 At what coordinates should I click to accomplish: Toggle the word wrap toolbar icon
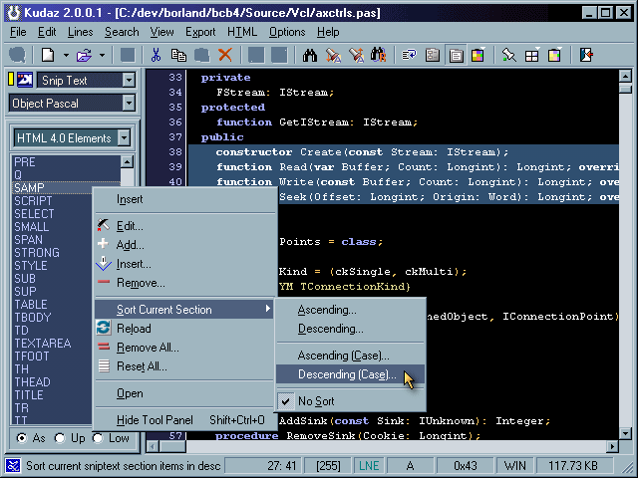coord(409,55)
